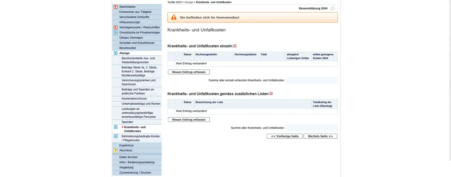Proceed with Nächste Seite button

320,136
